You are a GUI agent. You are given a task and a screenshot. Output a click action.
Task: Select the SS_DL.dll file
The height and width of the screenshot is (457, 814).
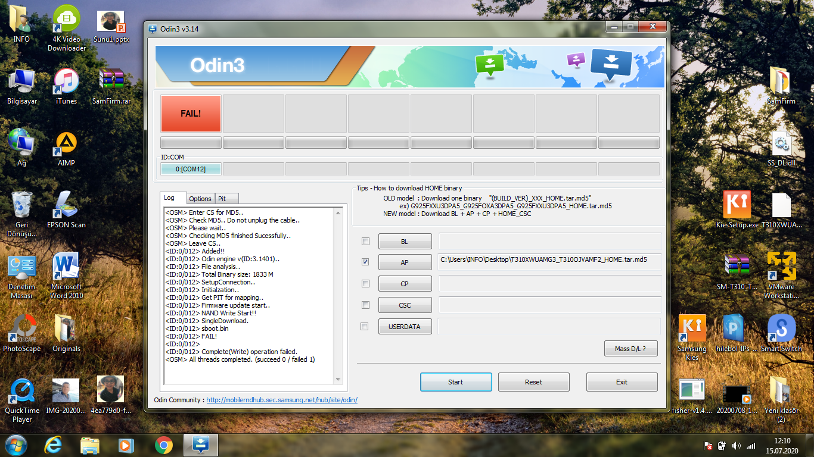[x=781, y=149]
